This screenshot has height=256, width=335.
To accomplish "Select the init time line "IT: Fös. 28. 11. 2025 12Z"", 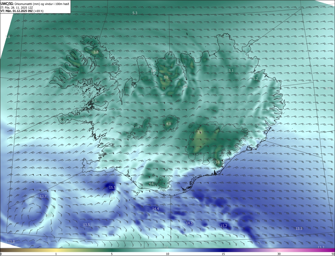I will point(16,7).
